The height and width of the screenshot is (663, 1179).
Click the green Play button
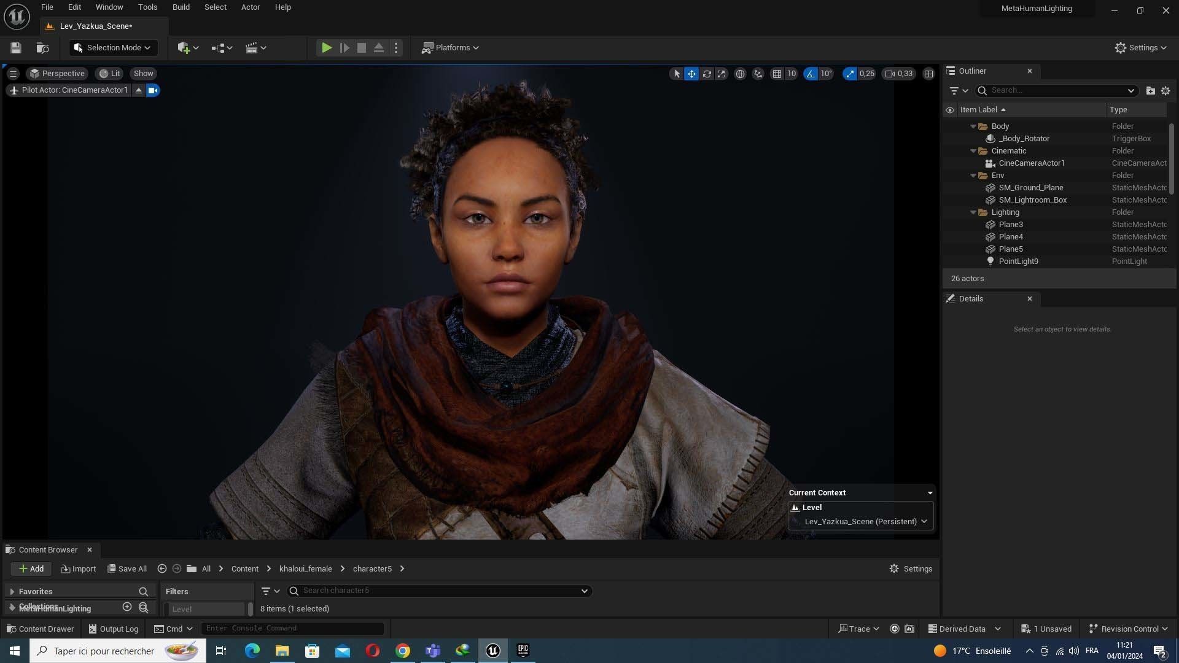(x=327, y=48)
